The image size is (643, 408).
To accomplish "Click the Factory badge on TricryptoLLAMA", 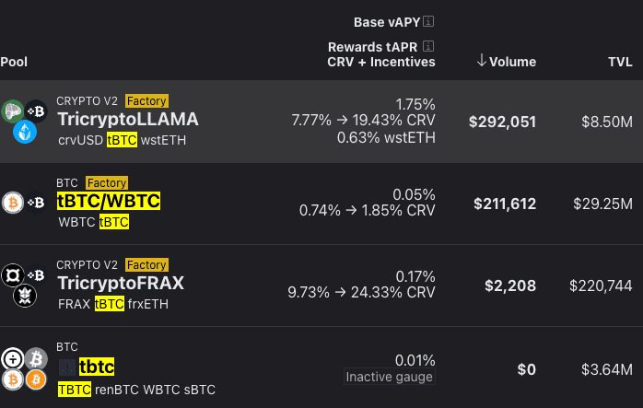I will (x=146, y=100).
